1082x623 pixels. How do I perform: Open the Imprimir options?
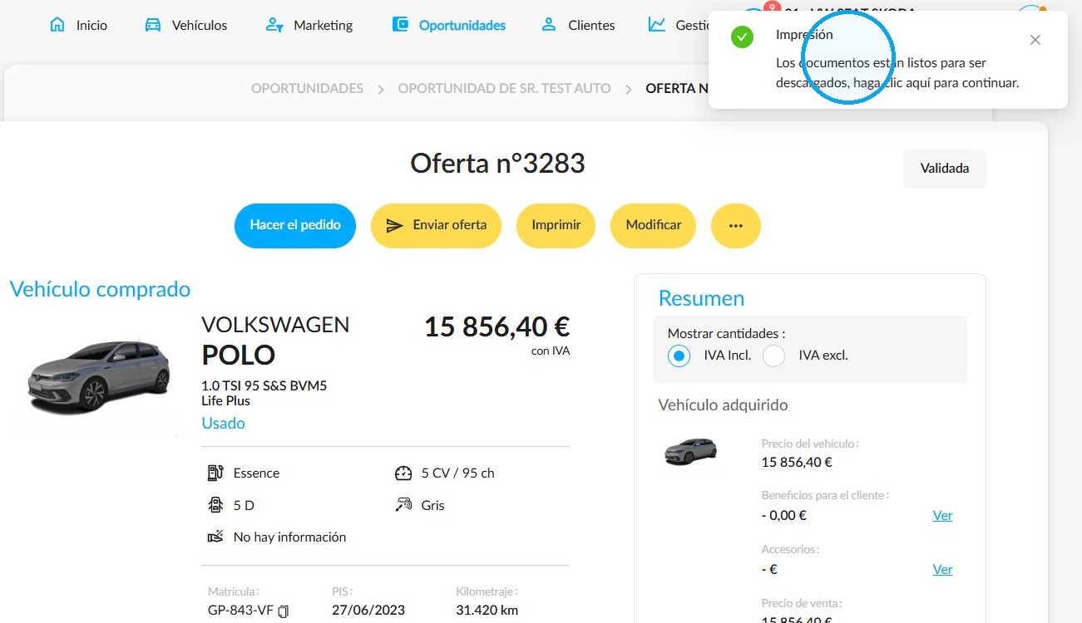click(x=556, y=225)
